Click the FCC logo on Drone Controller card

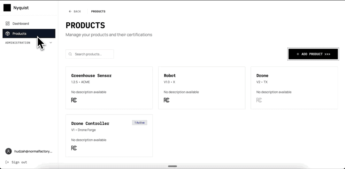pos(74,148)
